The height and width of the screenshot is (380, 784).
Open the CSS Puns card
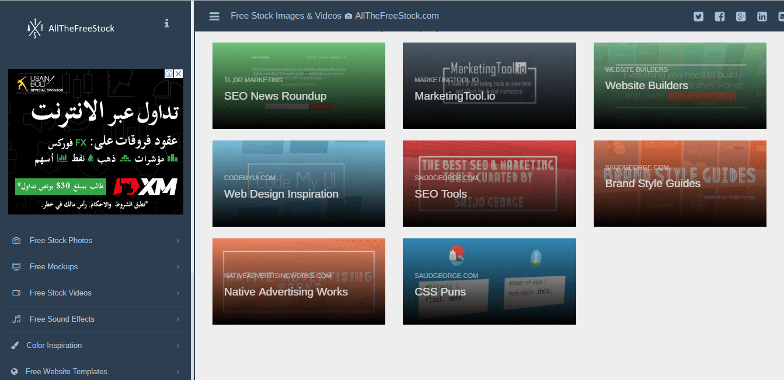coord(489,282)
